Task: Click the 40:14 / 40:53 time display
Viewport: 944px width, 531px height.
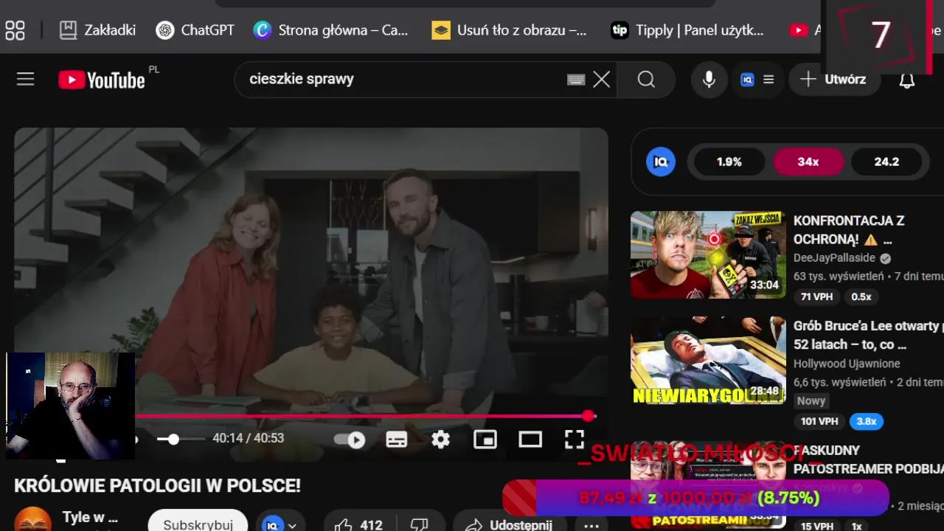Action: pos(248,438)
